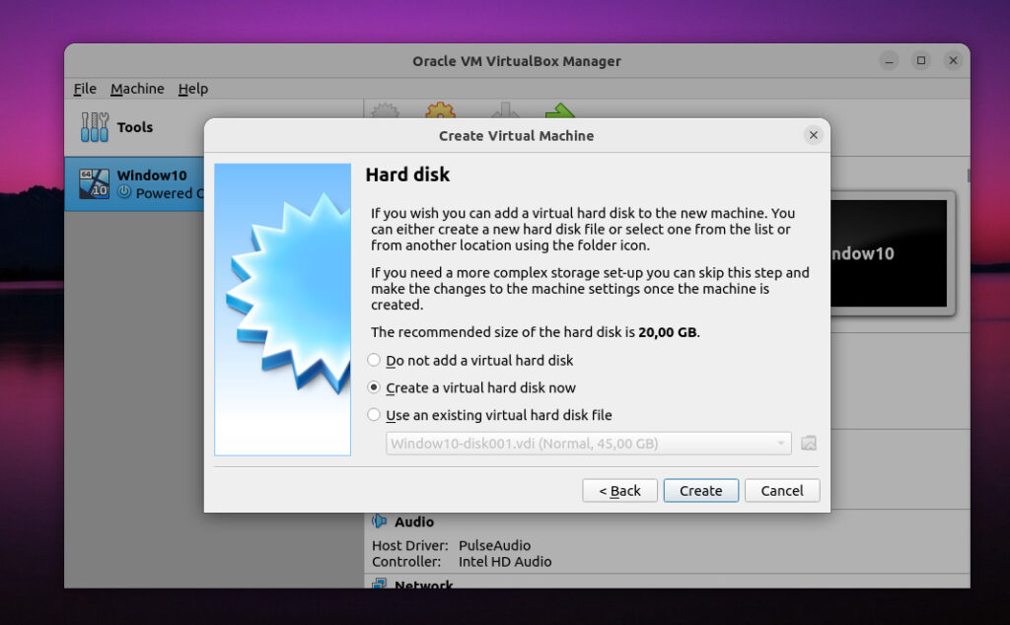Open the File menu
The width and height of the screenshot is (1010, 625).
tap(84, 88)
